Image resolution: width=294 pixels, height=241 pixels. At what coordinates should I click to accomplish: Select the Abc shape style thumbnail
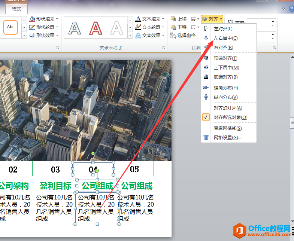point(11,27)
